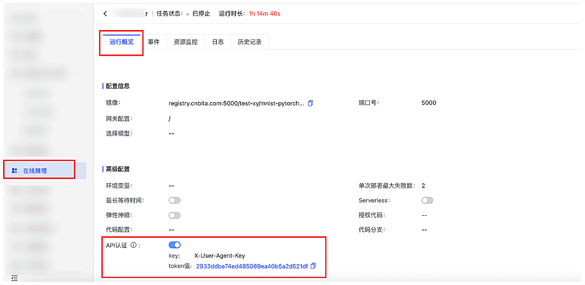Click the run duration 1h 14m 46s
Viewport: 585px width, 285px height.
[264, 14]
